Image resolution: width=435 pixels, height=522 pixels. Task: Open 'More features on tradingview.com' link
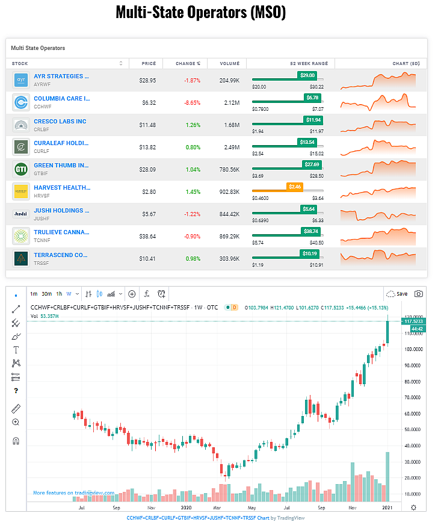point(73,492)
